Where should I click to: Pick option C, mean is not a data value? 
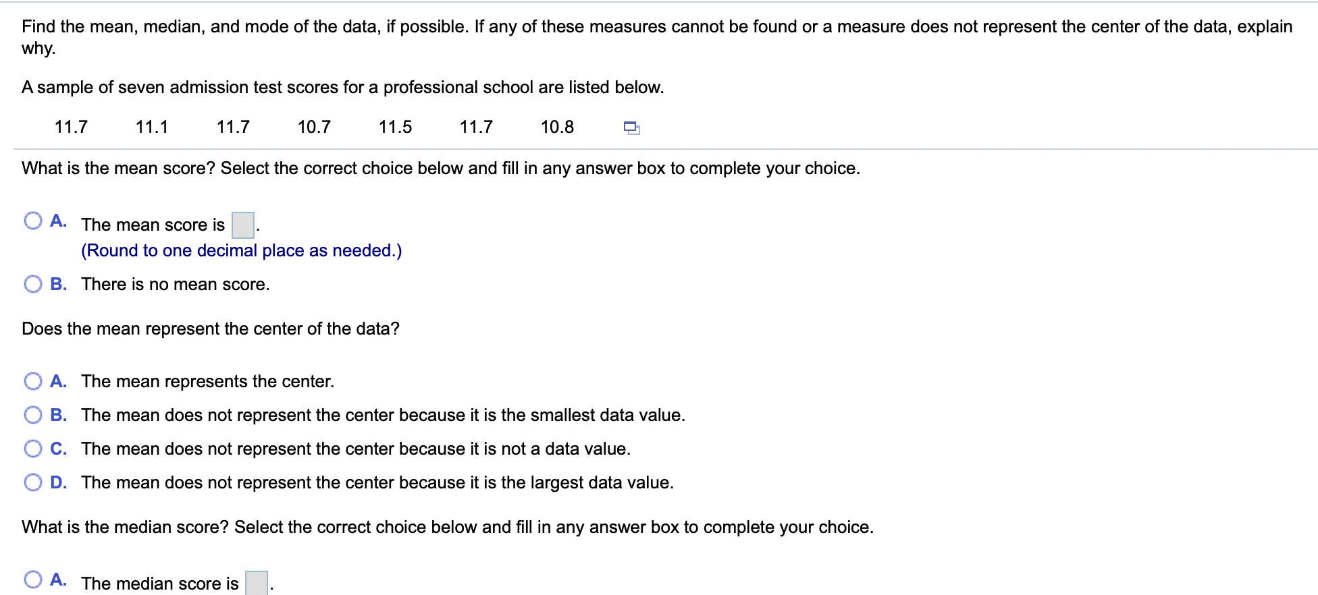point(33,448)
